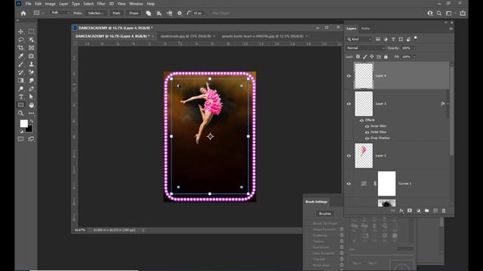
Task: Click the Shape button in options bar
Action: click(134, 14)
